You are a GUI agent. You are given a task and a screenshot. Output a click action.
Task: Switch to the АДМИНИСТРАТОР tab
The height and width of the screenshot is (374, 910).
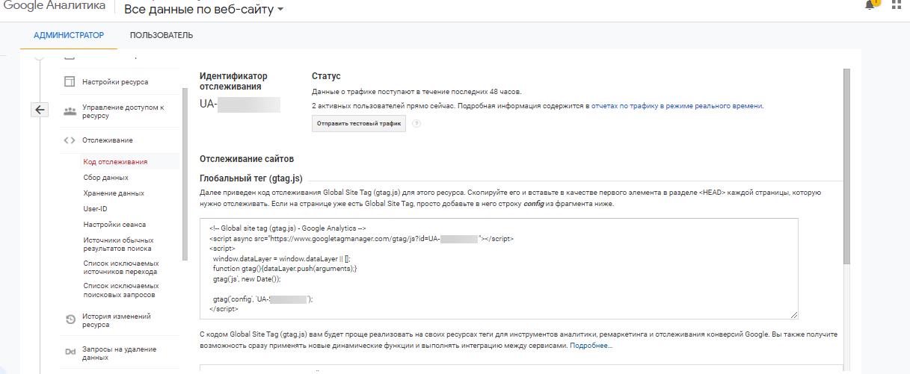coord(69,35)
